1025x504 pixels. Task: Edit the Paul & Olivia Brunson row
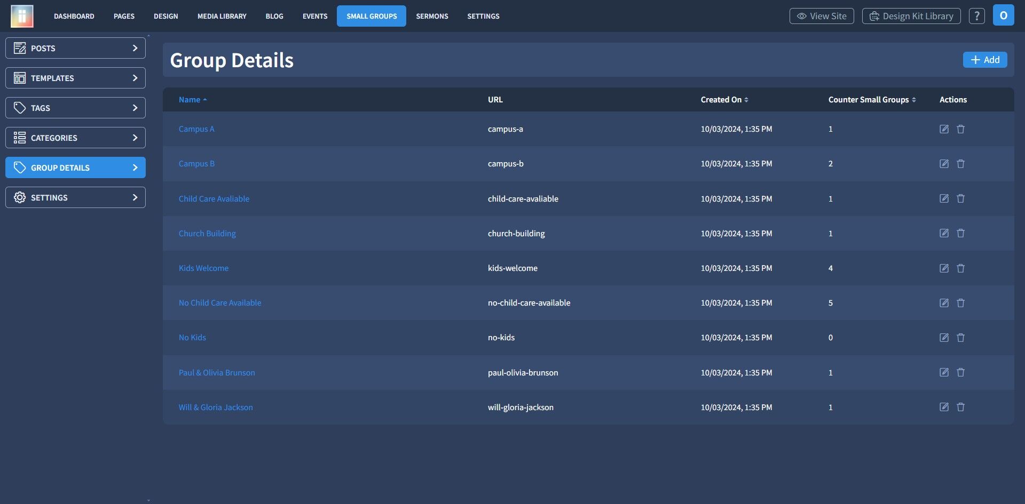[944, 372]
